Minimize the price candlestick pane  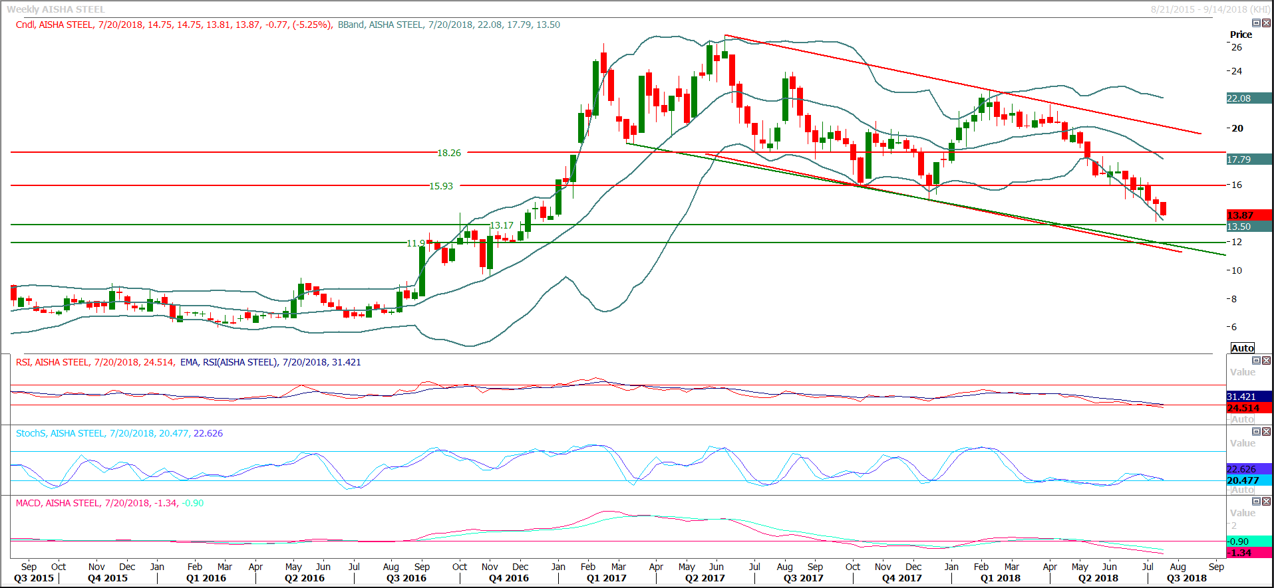pos(1256,23)
